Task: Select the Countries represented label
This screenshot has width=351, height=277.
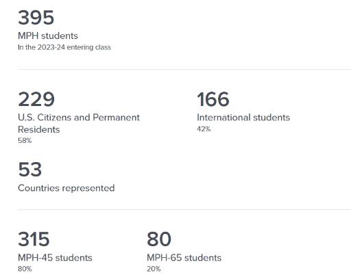Action: coord(66,188)
